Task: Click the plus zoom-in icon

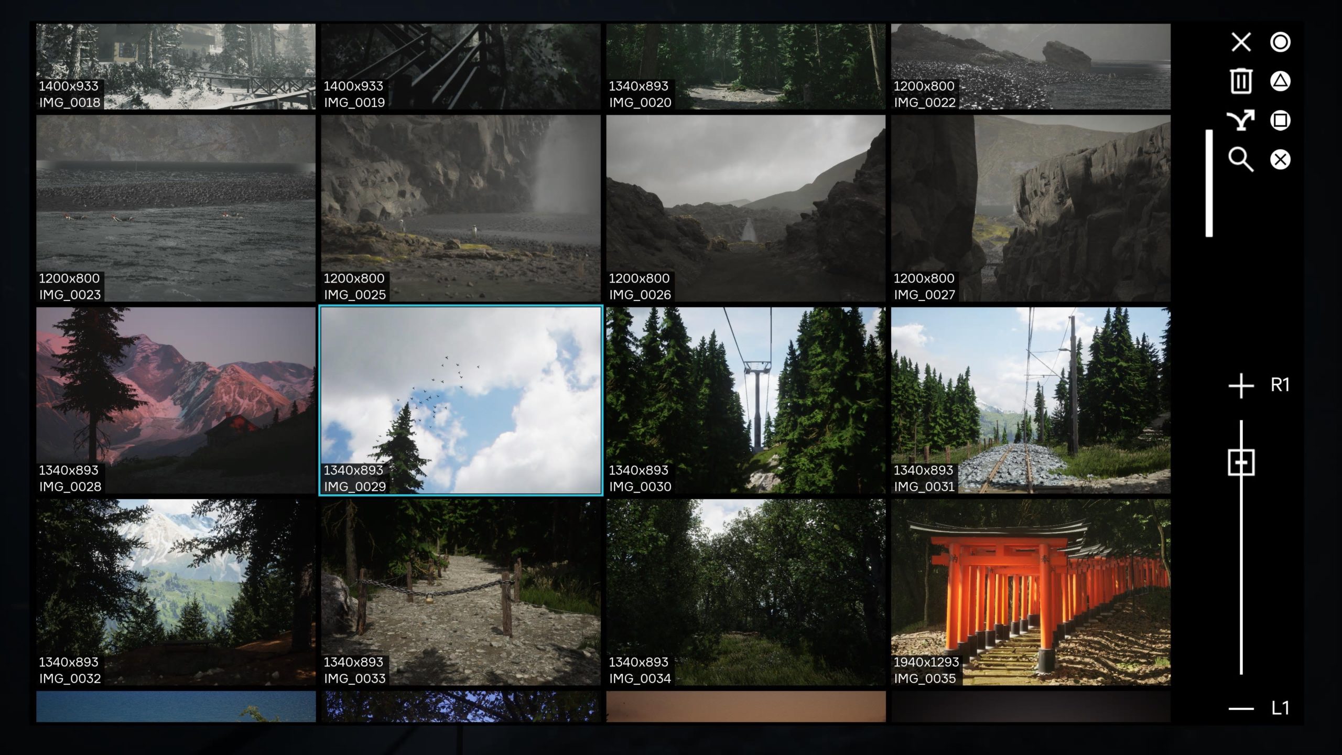Action: [1241, 386]
